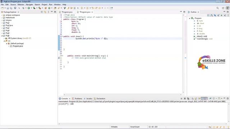Image resolution: width=230 pixels, height=129 pixels.
Task: Toggle Link with Editor in Package Explorer
Action: [x=45, y=12]
